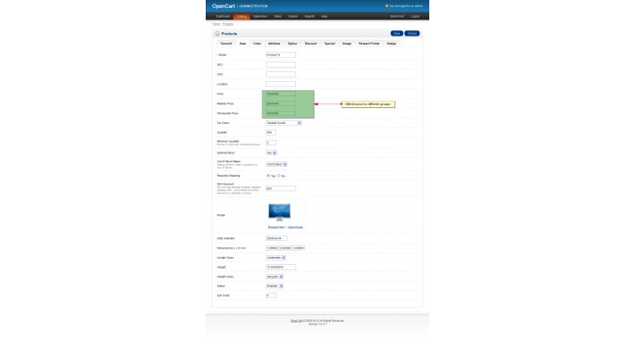Click the Weight input field

tap(281, 267)
